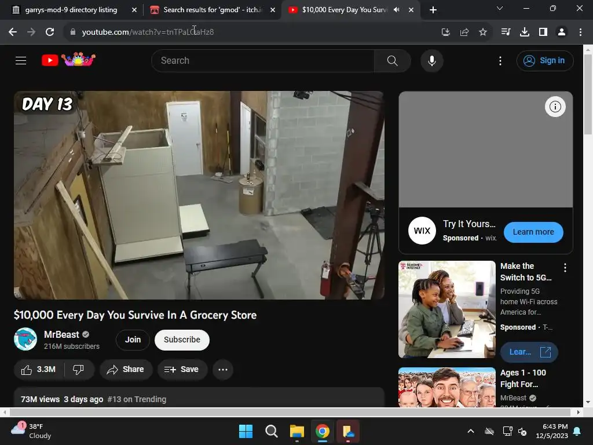Start voice search with the microphone
Image resolution: width=593 pixels, height=445 pixels.
(x=431, y=60)
